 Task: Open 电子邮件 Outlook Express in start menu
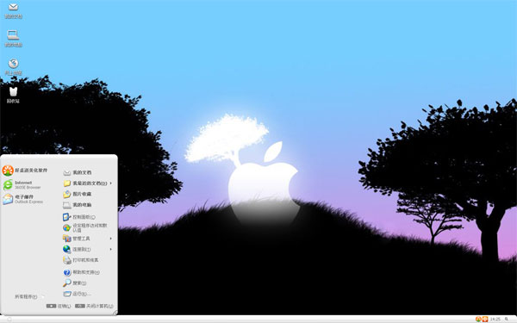[x=22, y=199]
